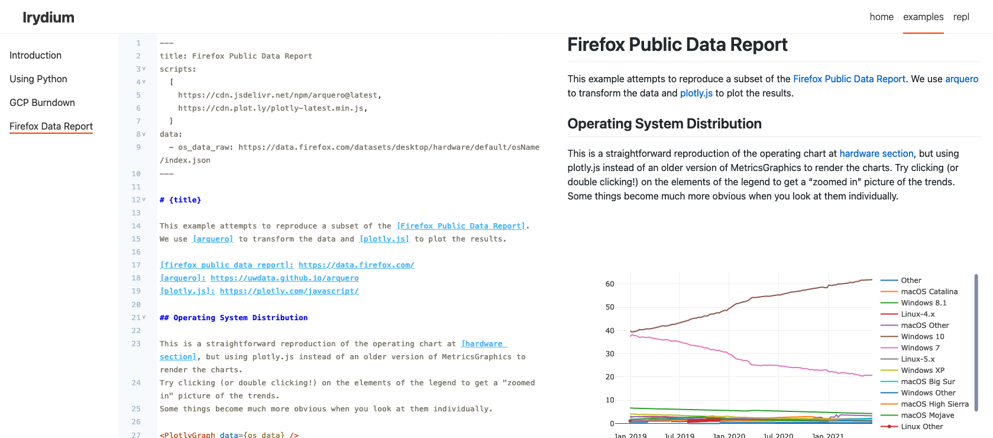Follow the hardware section link

[x=876, y=154]
